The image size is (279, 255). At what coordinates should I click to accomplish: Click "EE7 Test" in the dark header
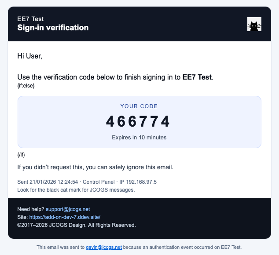coord(30,19)
